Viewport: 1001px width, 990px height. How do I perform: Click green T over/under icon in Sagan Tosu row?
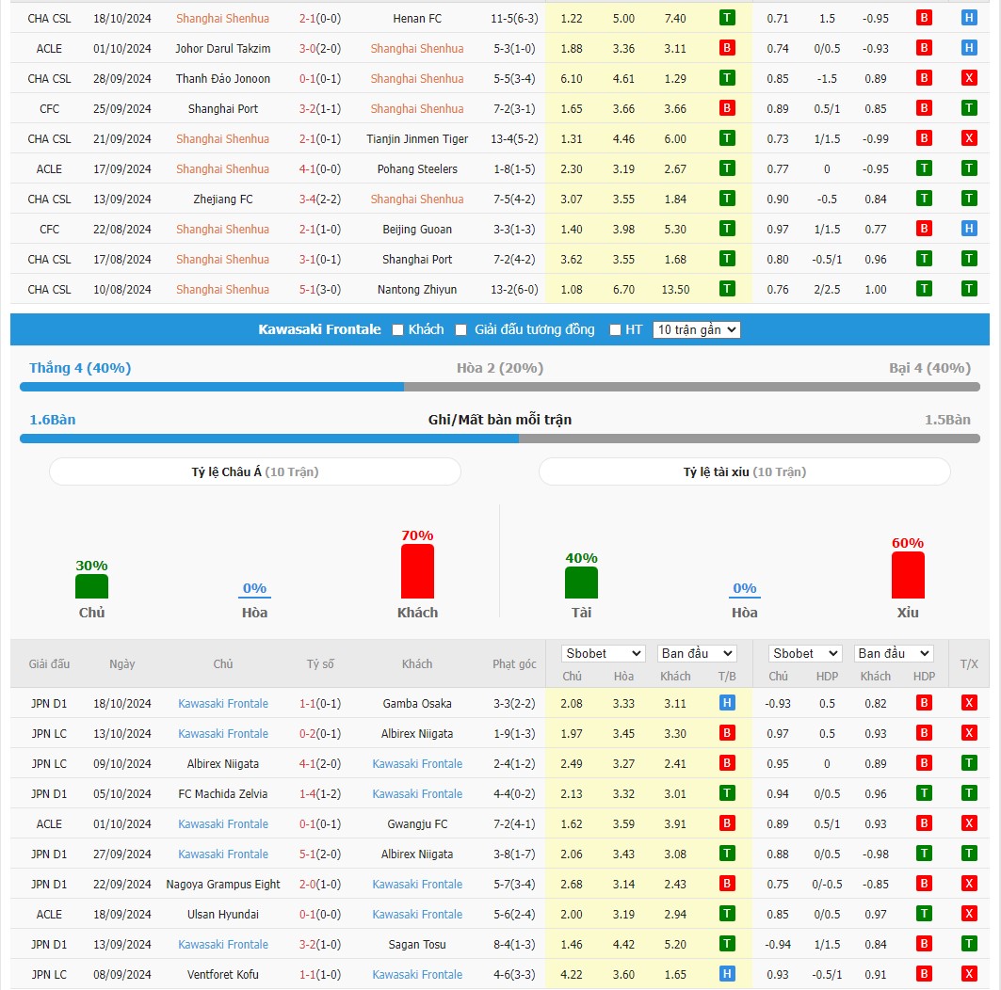969,944
